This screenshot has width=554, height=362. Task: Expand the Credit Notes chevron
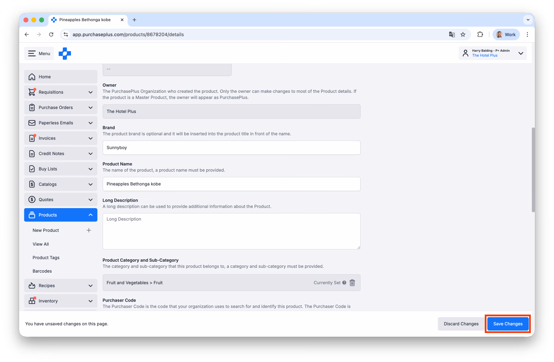coord(90,154)
